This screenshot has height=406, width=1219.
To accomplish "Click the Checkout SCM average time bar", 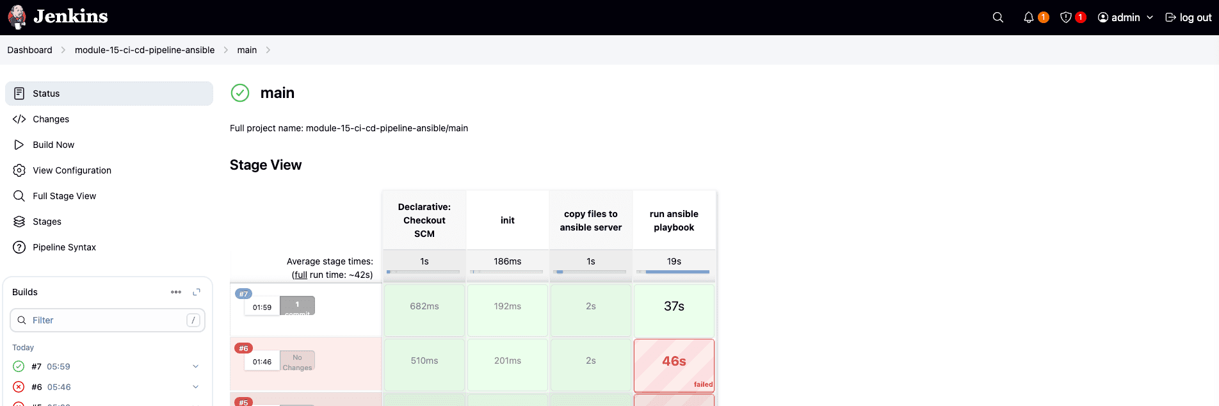I will [423, 272].
